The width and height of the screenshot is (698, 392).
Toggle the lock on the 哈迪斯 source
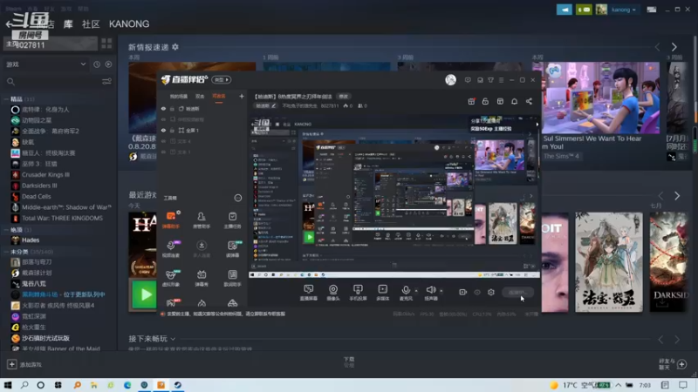click(172, 108)
